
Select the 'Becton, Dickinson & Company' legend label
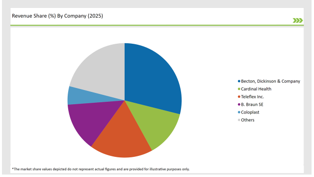pos(270,81)
